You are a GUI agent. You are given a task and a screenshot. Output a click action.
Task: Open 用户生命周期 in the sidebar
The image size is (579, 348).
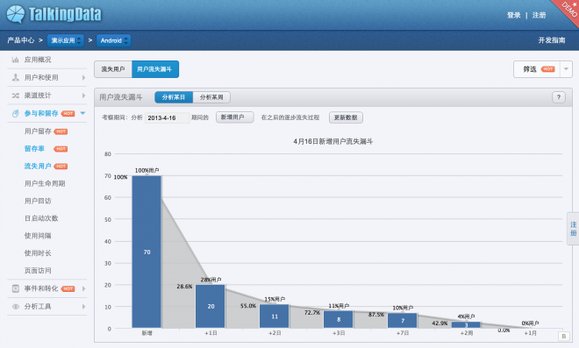click(45, 183)
